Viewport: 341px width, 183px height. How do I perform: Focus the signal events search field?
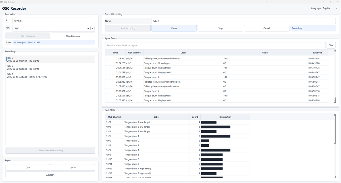pyautogui.click(x=215, y=45)
